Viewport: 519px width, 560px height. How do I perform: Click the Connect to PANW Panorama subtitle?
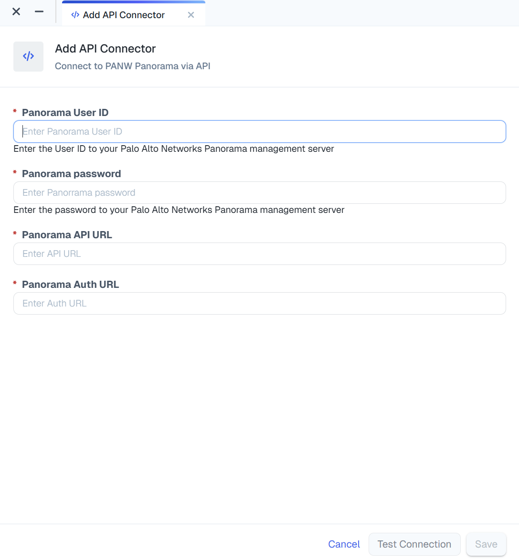(x=133, y=66)
